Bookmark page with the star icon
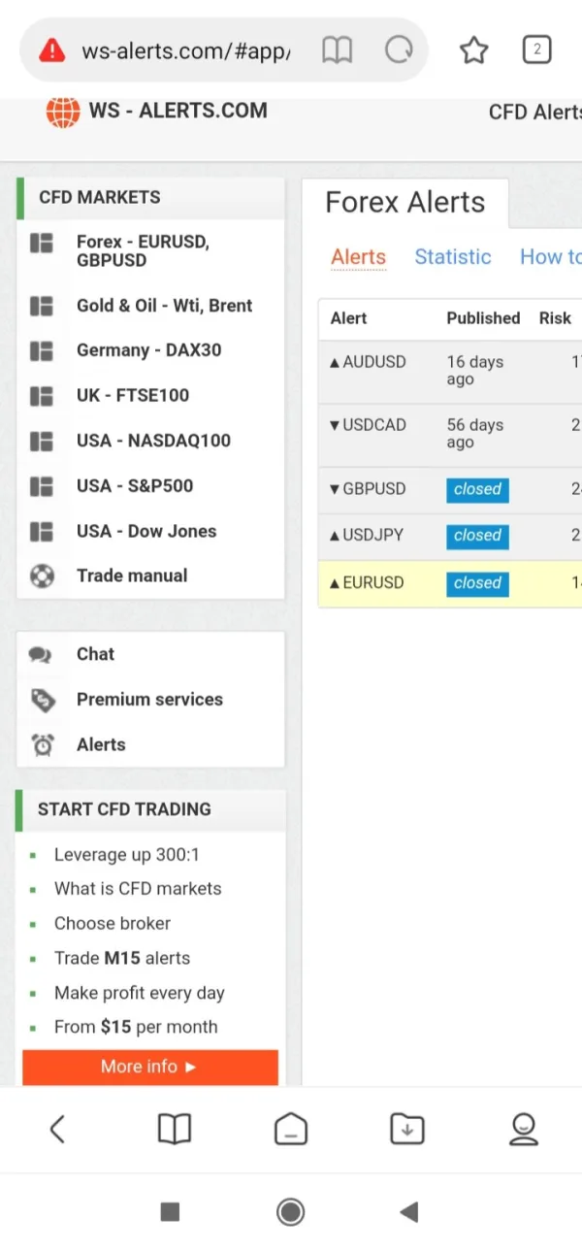 tap(473, 50)
